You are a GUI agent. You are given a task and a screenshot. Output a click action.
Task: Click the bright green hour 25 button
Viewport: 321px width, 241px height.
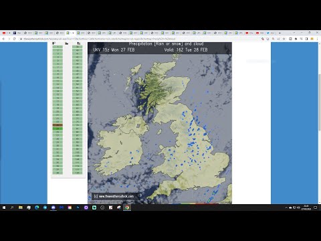(58, 129)
